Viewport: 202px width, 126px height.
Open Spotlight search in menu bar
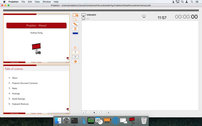(192, 2)
